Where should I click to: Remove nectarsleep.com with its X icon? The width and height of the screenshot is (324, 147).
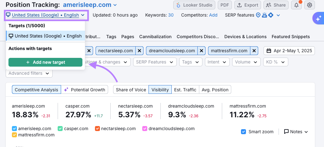(x=139, y=51)
